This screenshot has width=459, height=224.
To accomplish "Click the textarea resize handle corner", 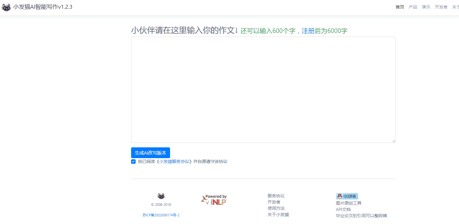I will pyautogui.click(x=394, y=141).
